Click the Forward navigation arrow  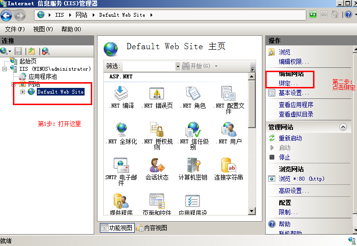(x=20, y=15)
